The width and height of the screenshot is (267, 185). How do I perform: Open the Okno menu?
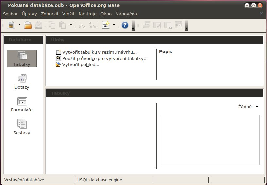(106, 14)
